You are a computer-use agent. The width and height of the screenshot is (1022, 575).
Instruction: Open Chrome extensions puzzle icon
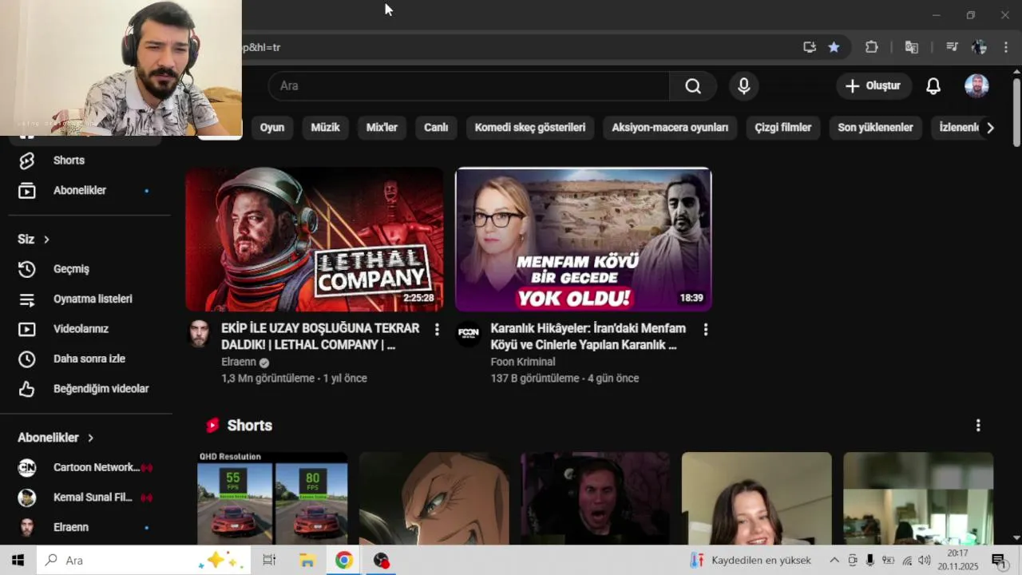tap(872, 47)
